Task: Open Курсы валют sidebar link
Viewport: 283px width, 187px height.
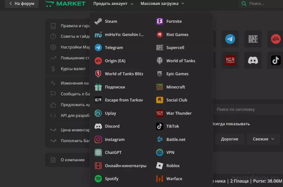Action: (x=73, y=69)
